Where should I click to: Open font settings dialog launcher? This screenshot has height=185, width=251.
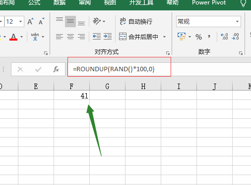tap(46, 53)
